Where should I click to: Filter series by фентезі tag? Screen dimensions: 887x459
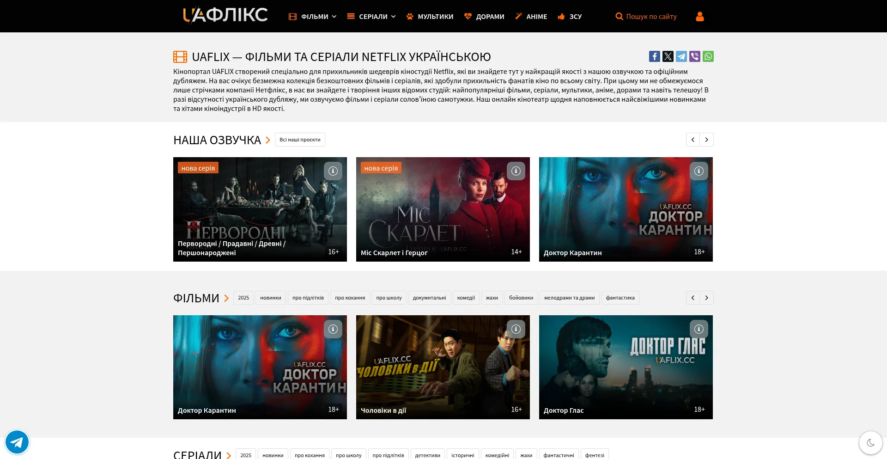[x=595, y=455]
